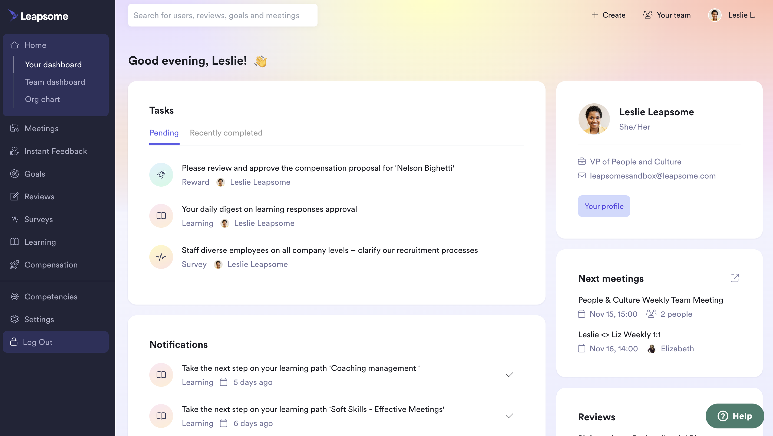Mark Coaching management notification as read
The image size is (773, 436).
coord(510,375)
